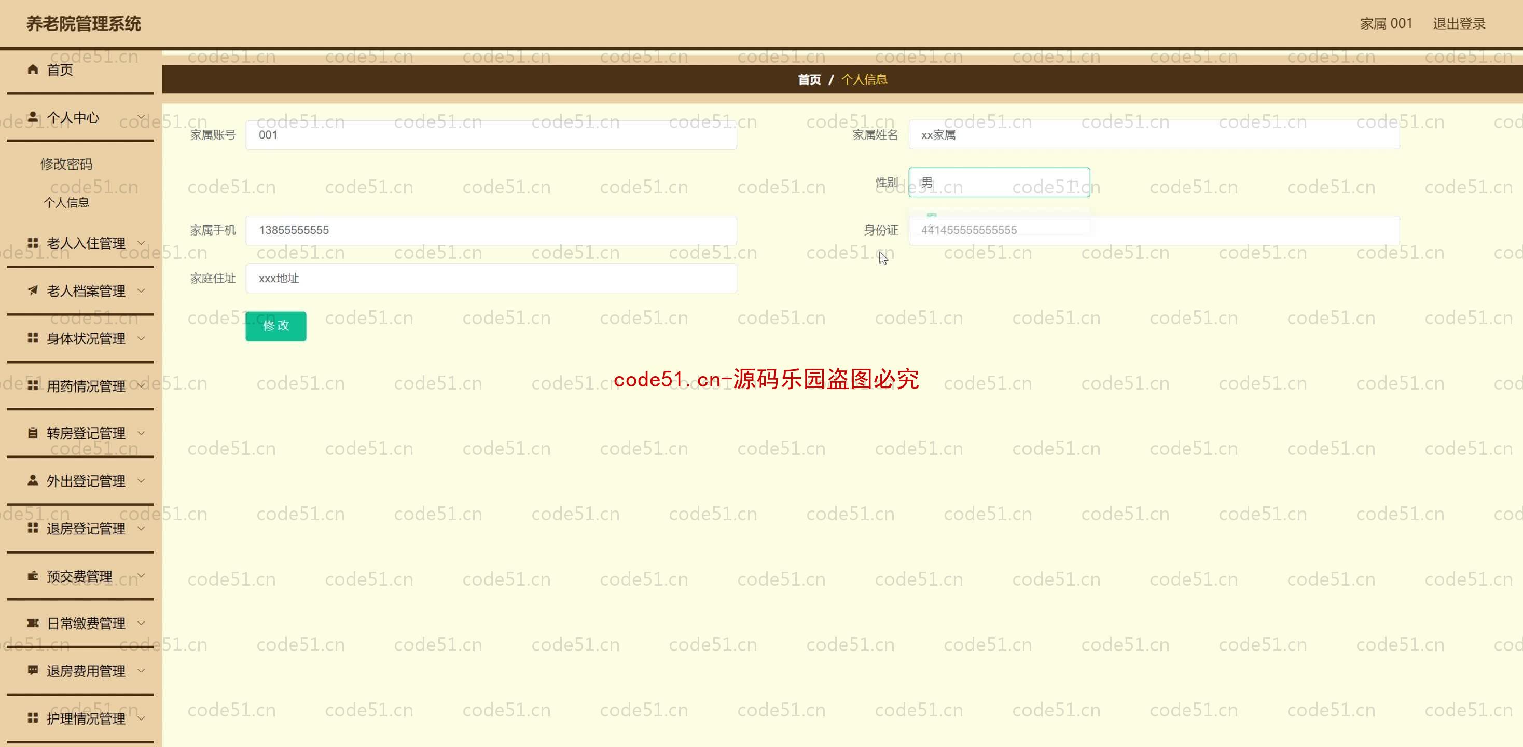Click the grid icon beside 用药情况管理
This screenshot has height=747, width=1523.
pyautogui.click(x=33, y=385)
